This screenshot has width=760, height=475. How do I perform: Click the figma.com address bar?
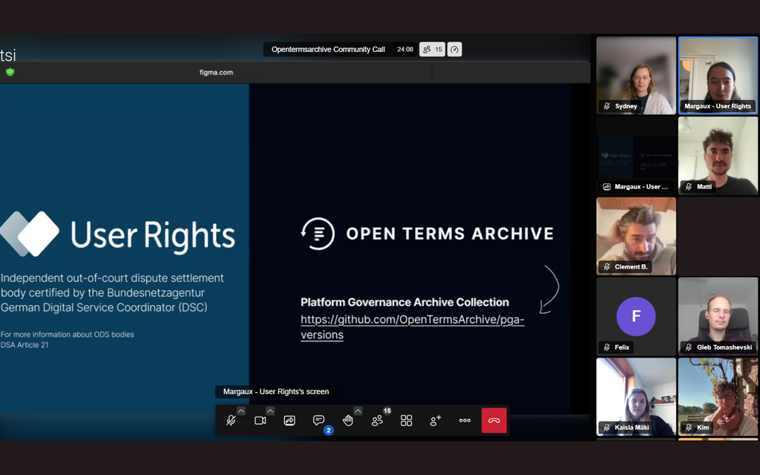[216, 72]
